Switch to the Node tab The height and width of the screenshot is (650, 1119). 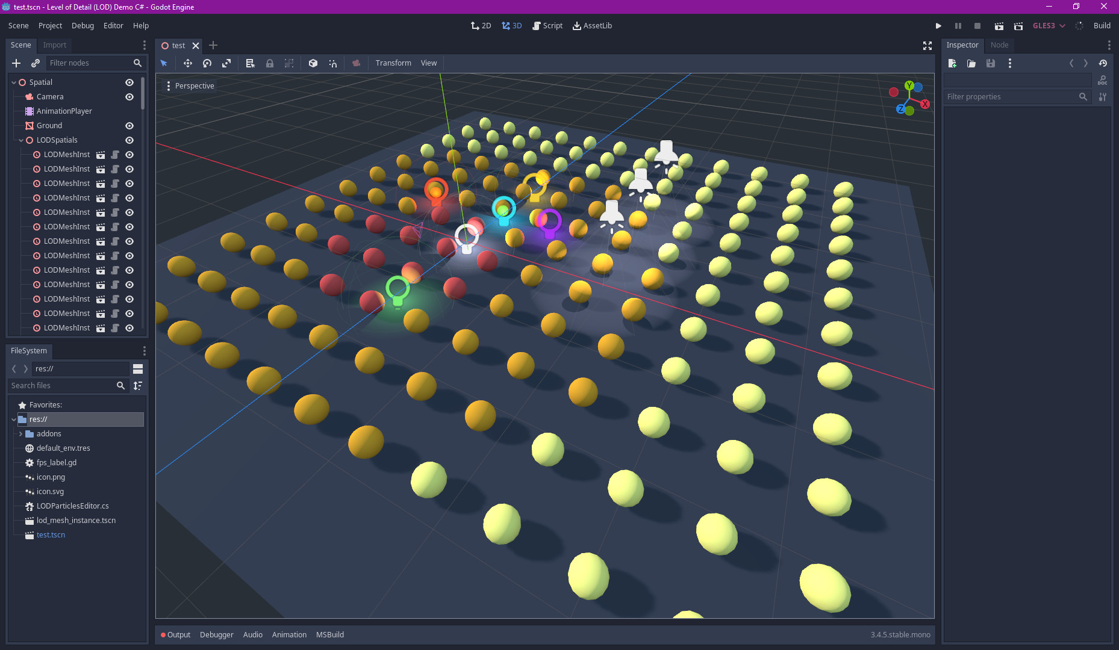[x=999, y=45]
